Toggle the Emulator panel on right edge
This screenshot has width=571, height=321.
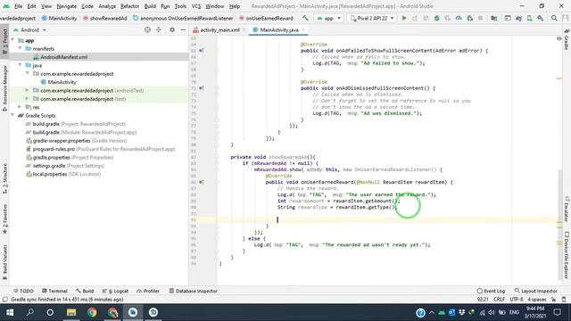click(x=567, y=209)
